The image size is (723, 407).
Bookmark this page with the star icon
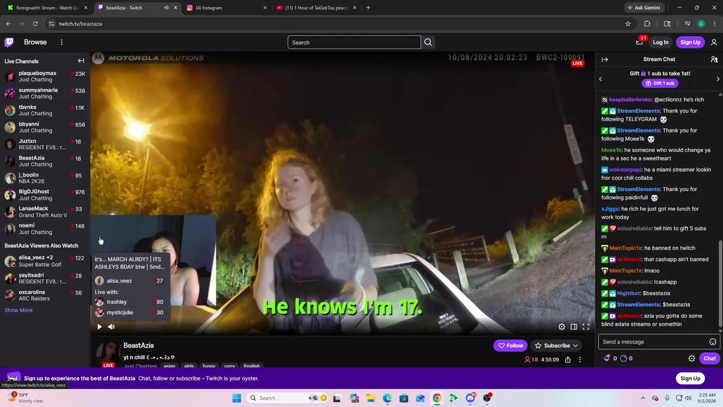point(628,24)
